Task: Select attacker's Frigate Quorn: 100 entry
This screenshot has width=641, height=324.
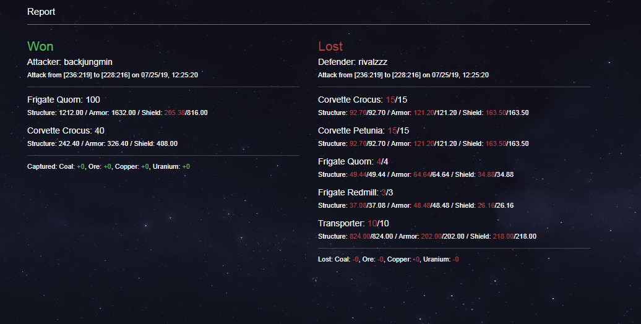Action: click(x=63, y=100)
